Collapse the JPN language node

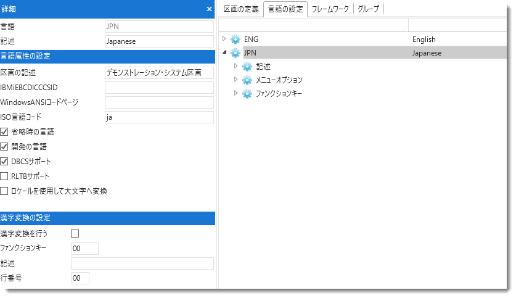(224, 53)
